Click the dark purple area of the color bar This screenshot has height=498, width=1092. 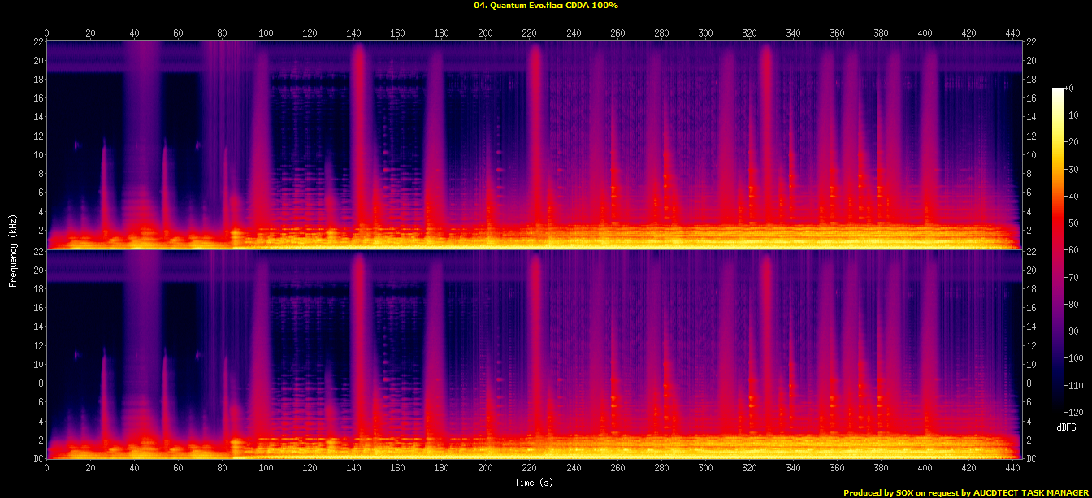1057,341
